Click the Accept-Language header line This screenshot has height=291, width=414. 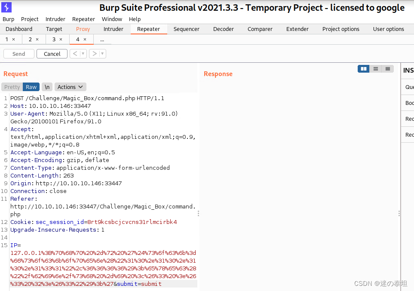63,152
